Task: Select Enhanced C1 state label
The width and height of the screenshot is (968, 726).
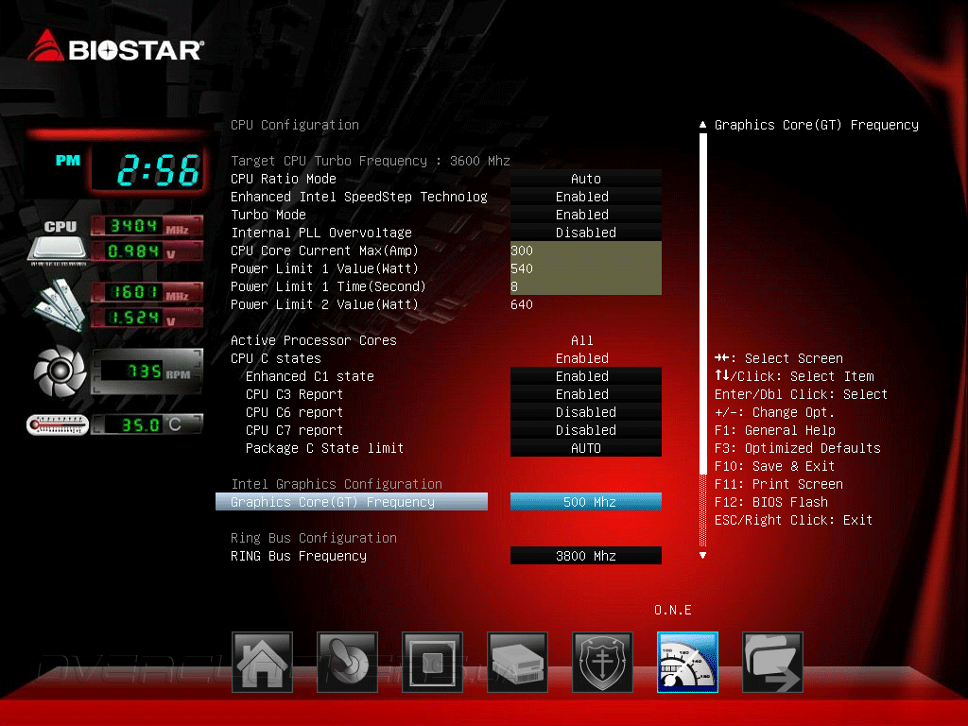Action: (x=310, y=376)
